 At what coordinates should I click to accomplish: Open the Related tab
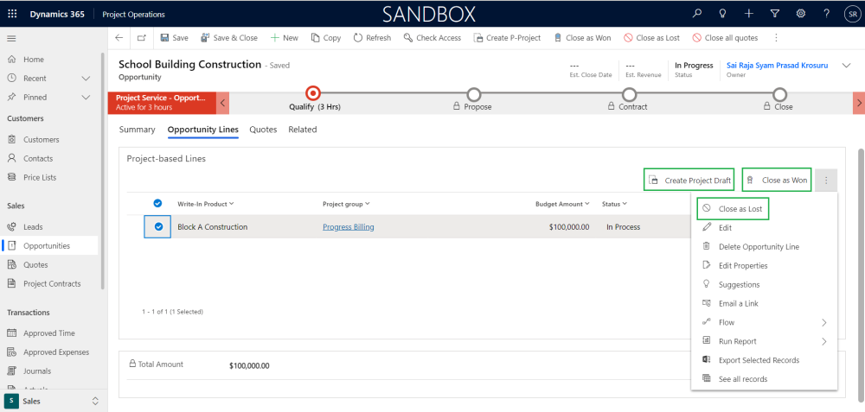[x=302, y=130]
